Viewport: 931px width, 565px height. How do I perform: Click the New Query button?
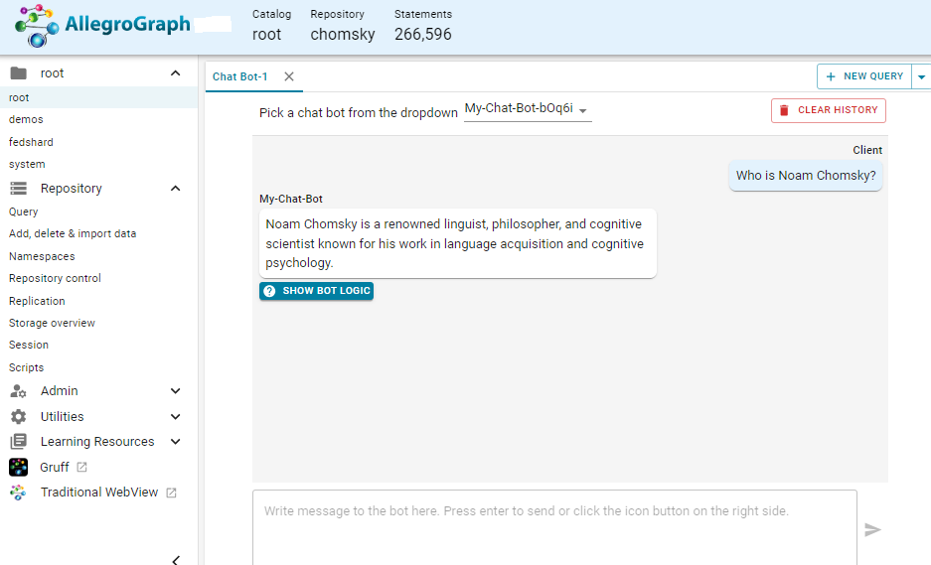pos(863,76)
